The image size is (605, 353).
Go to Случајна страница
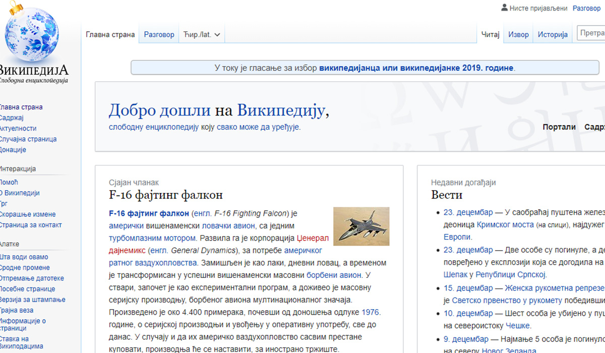coord(27,139)
